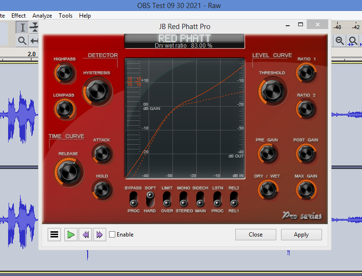The width and height of the screenshot is (362, 276).
Task: Open the Help menu
Action: click(85, 16)
